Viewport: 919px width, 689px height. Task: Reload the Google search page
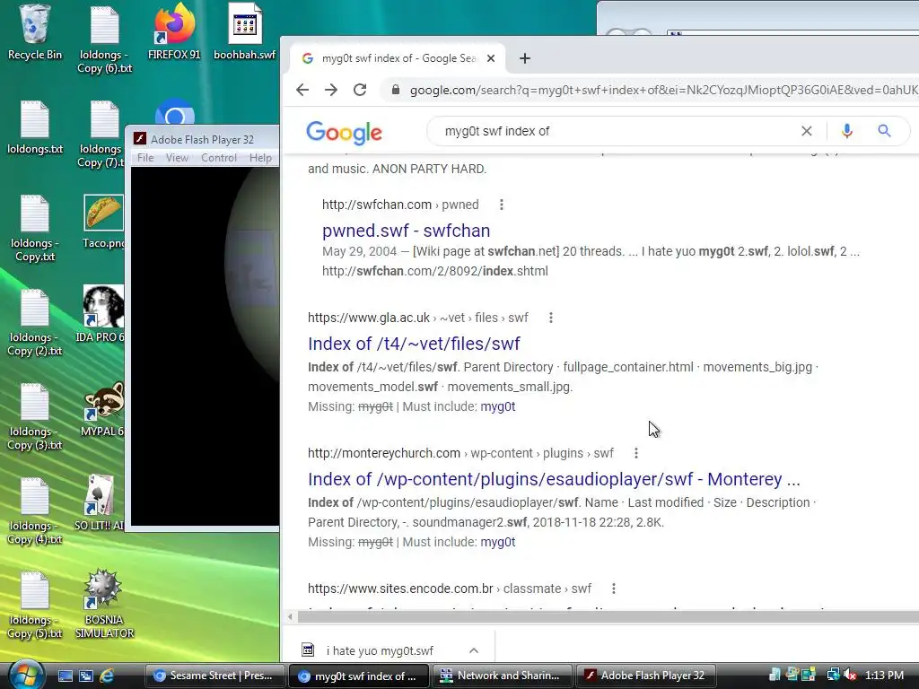coord(360,90)
